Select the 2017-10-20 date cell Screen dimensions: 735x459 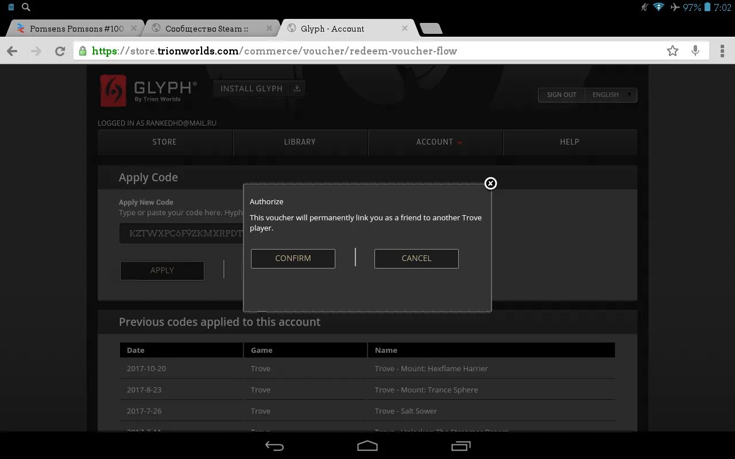pos(146,368)
